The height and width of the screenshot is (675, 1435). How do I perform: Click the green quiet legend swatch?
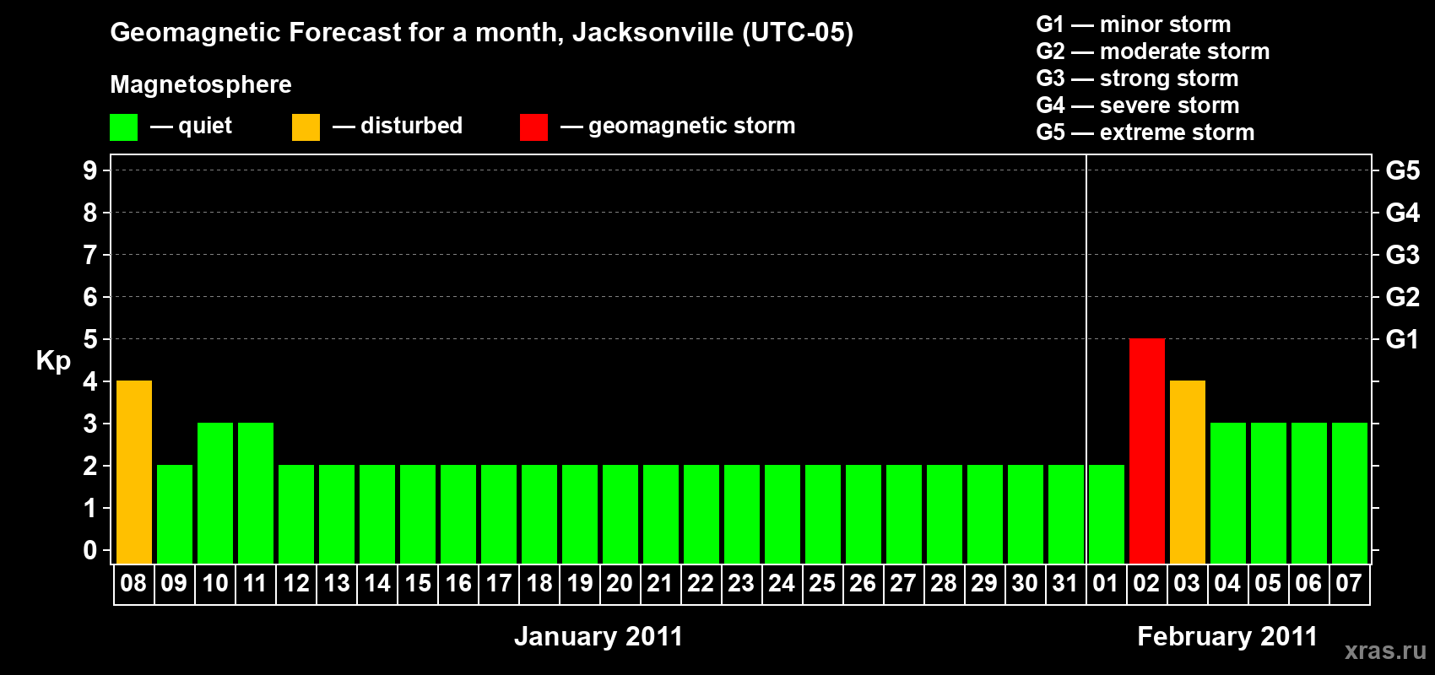124,127
